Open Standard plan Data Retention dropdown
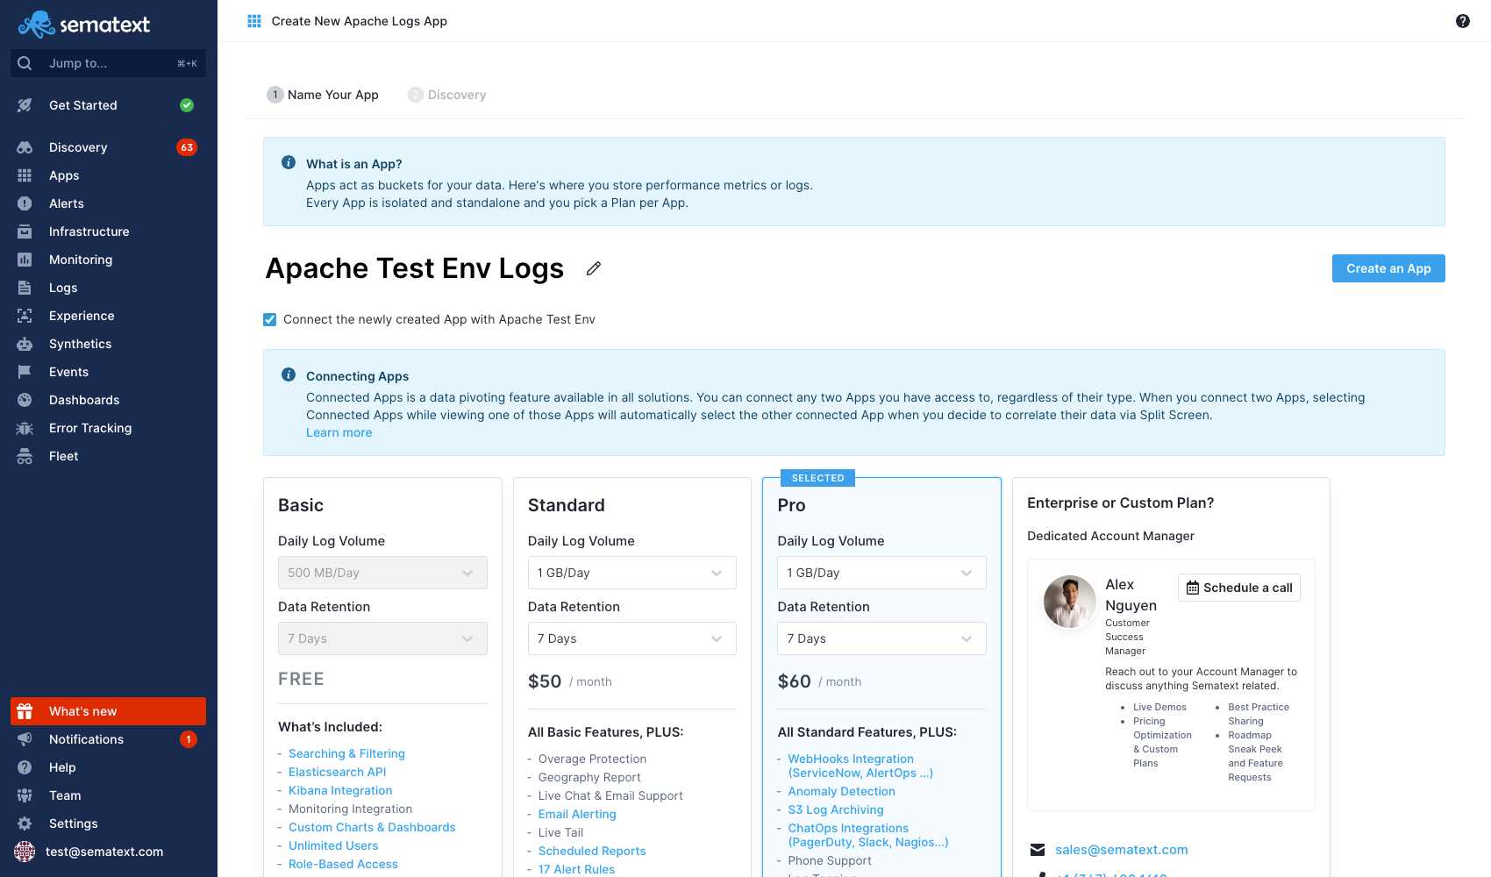Image resolution: width=1491 pixels, height=877 pixels. tap(631, 638)
